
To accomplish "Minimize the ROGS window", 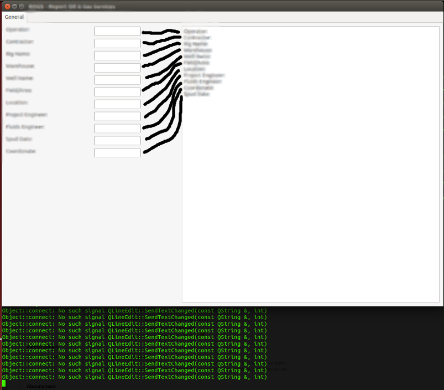I will 14,6.
